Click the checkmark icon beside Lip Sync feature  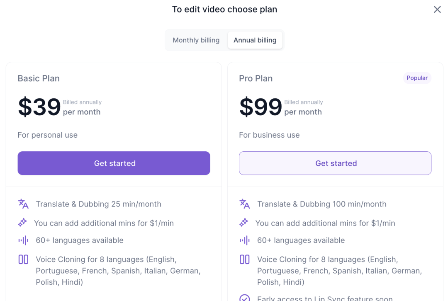point(245,298)
